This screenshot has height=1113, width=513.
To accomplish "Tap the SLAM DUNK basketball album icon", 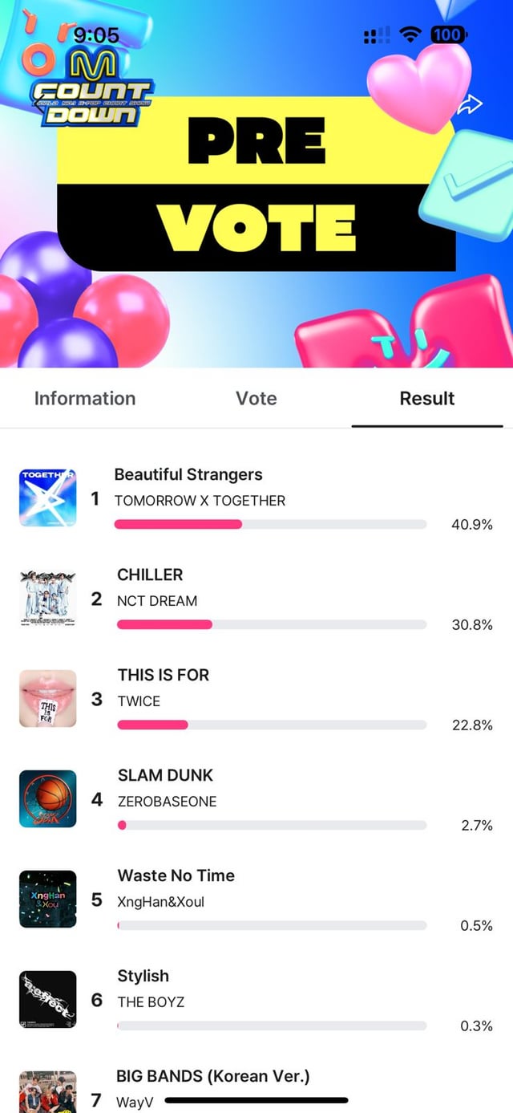I will (x=47, y=799).
